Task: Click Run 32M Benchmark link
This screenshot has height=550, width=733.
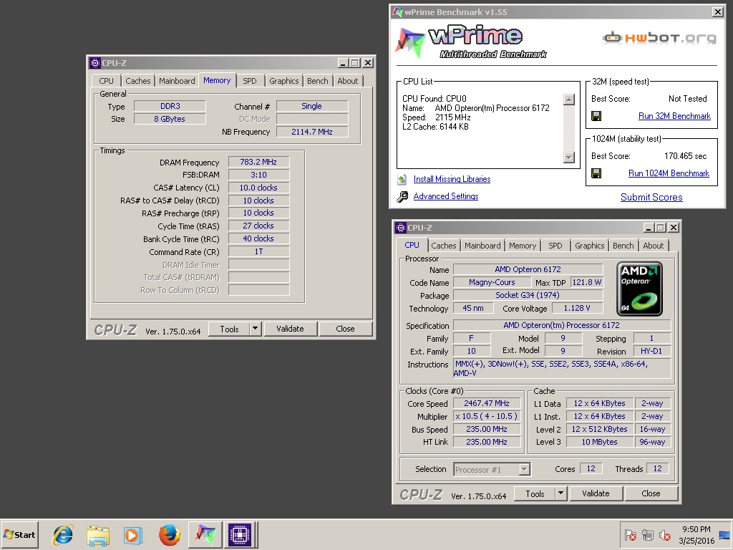Action: [x=674, y=116]
